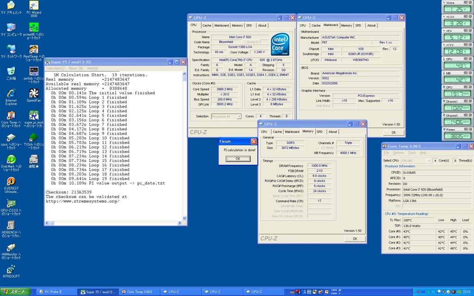Click OK in the Finish dialog
Screen dimensions: 474x296
point(237,158)
